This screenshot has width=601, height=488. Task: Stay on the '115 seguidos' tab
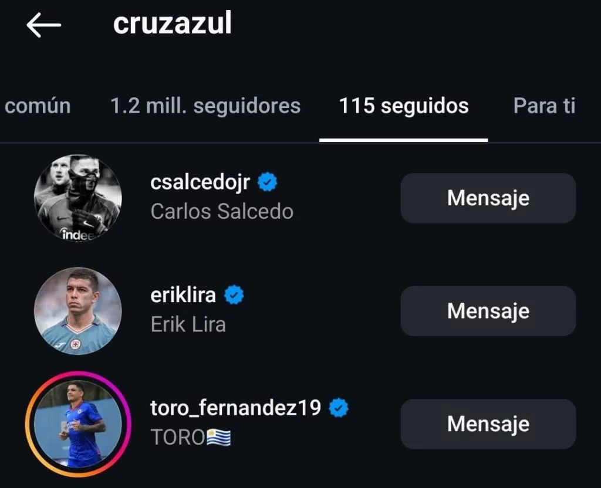click(x=403, y=106)
